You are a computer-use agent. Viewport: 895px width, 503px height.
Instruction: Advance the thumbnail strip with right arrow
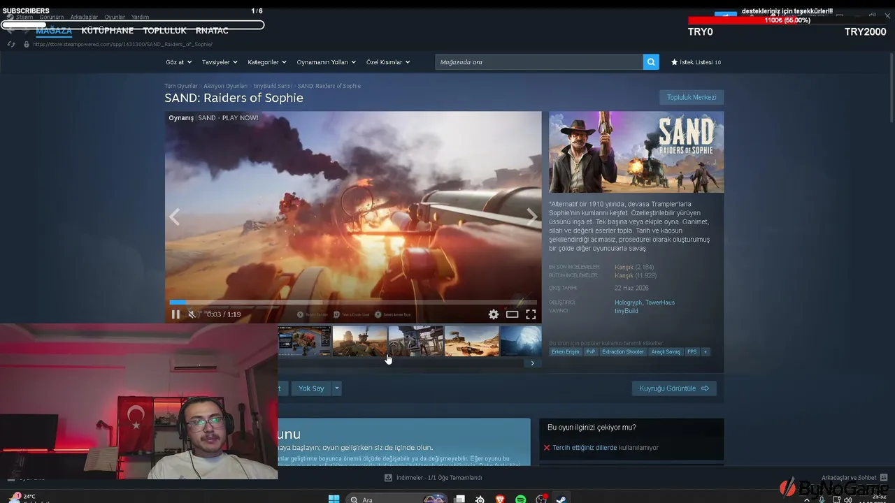[533, 363]
